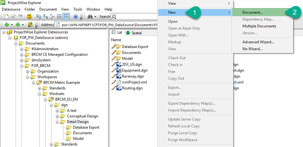Screen dimensions: 303x147
Task: Open the forward history dropdown arrow
Action: pyautogui.click(x=23, y=25)
